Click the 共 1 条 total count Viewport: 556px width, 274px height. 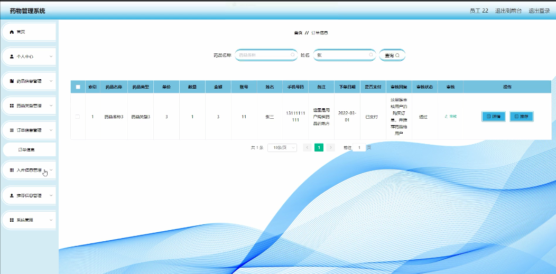coord(257,148)
